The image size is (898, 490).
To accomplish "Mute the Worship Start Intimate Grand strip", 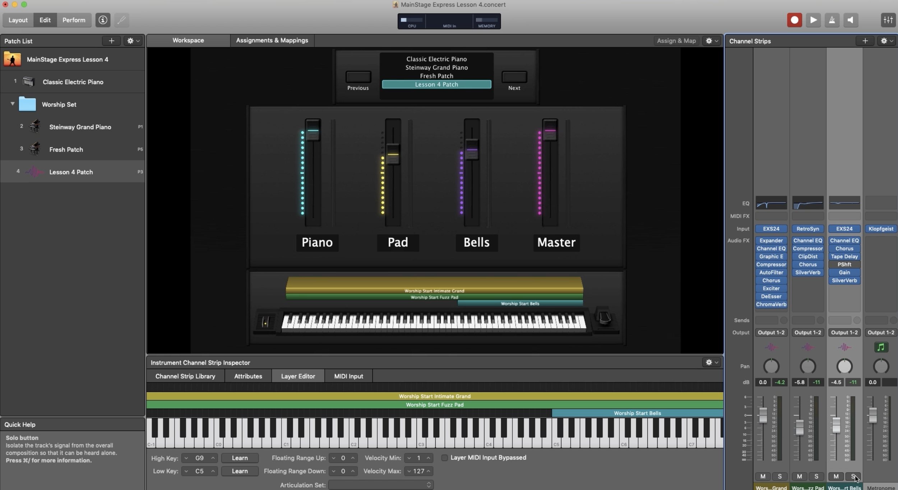I will (x=763, y=476).
